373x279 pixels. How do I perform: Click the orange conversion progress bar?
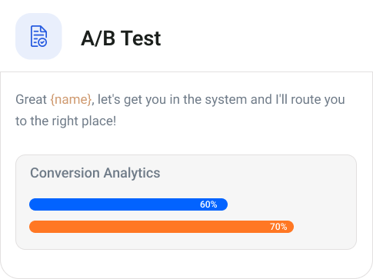point(162,227)
